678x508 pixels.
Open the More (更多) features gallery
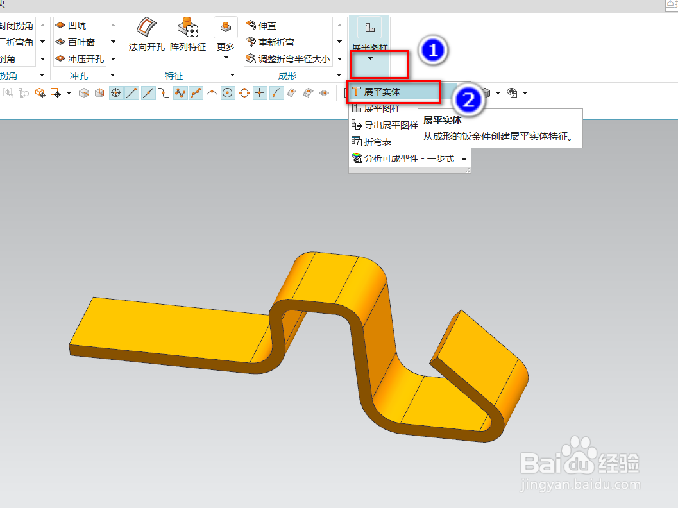pos(226,39)
